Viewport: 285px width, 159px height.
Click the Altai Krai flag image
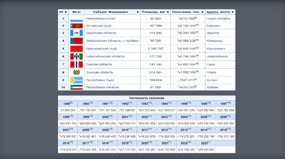tap(76, 26)
